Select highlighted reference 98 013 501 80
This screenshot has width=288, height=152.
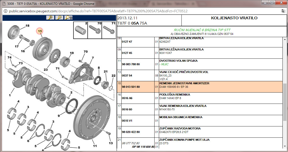(131, 87)
